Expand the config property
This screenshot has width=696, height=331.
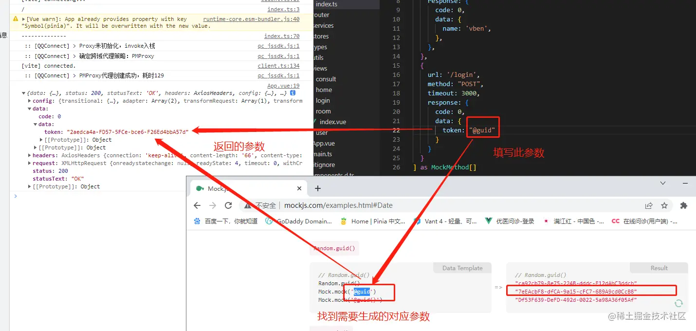30,101
